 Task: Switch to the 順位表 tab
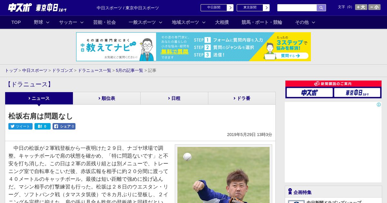coord(107,98)
